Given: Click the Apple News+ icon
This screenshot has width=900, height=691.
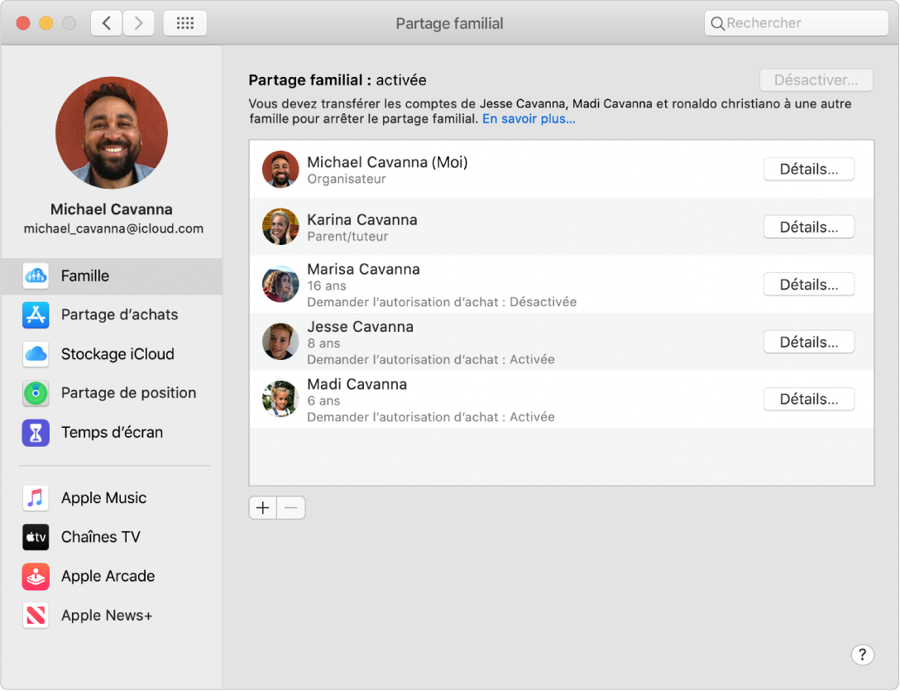Looking at the screenshot, I should [x=36, y=615].
